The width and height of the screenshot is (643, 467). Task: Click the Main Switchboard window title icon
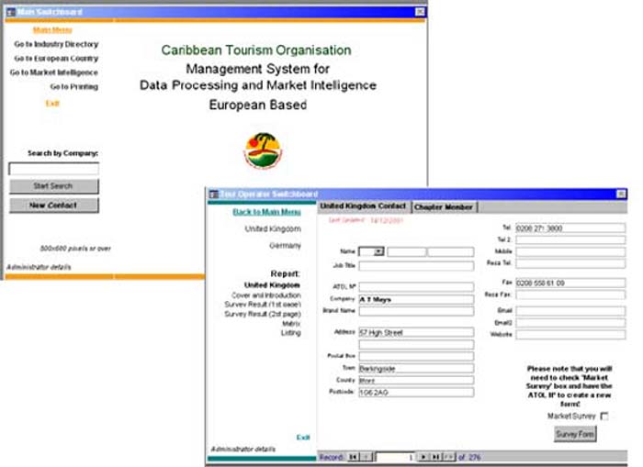(11, 12)
